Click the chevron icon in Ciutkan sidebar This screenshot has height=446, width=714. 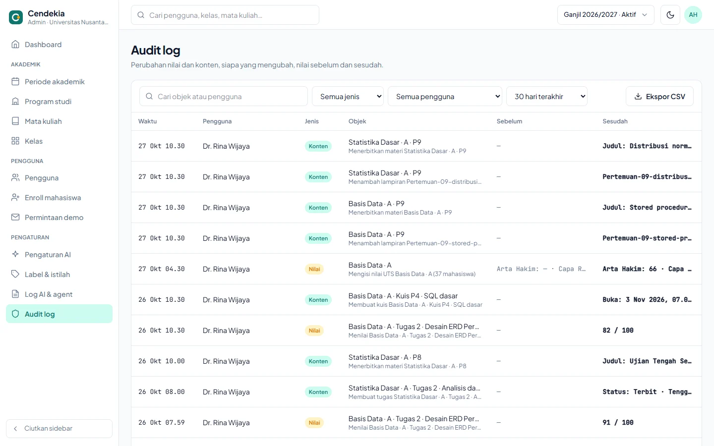pos(15,428)
